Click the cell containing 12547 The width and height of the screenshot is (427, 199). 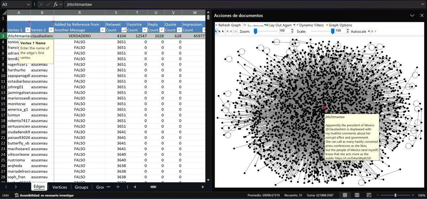[137, 36]
